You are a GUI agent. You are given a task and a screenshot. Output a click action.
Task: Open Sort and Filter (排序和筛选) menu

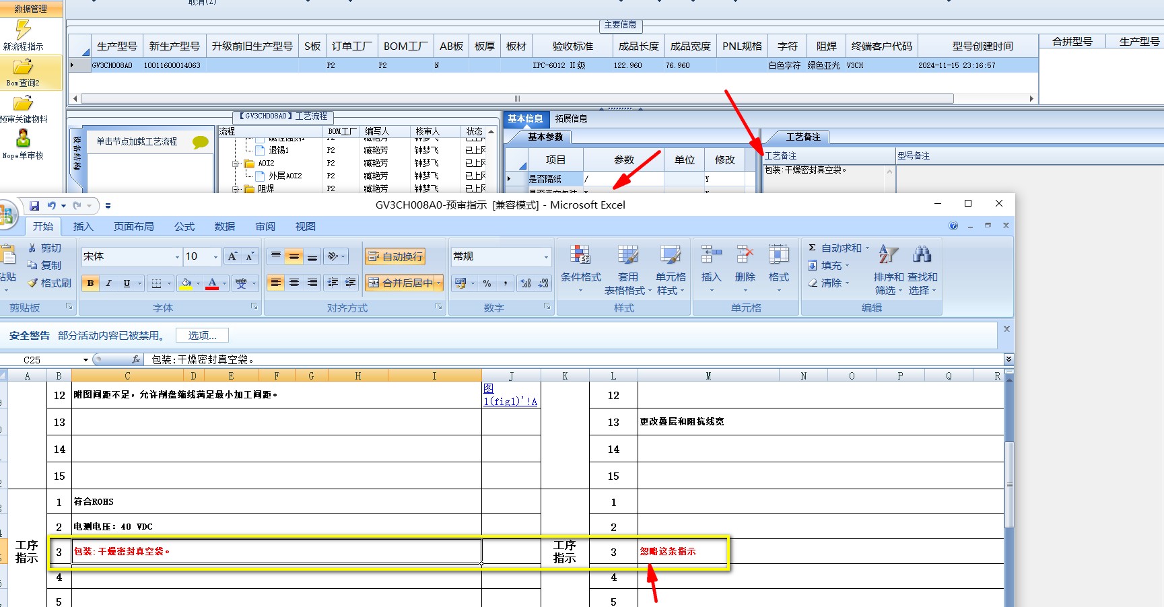pos(889,269)
